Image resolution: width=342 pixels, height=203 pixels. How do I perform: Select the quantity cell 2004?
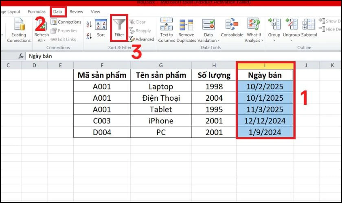coord(214,98)
